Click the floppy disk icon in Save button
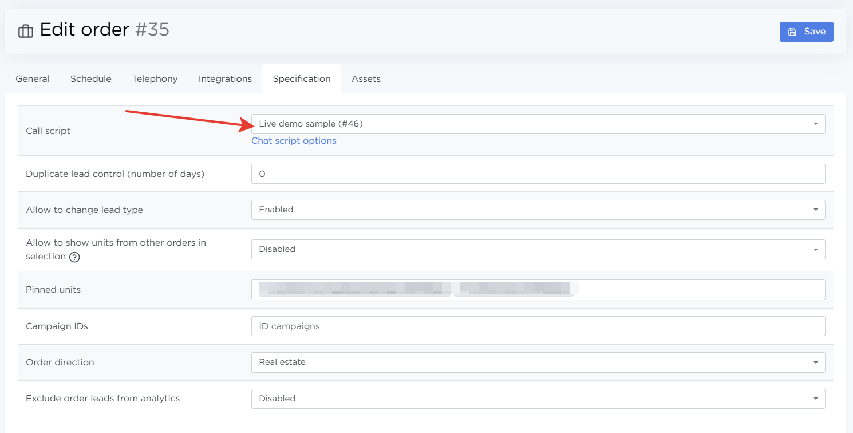Image resolution: width=853 pixels, height=433 pixels. coord(792,32)
